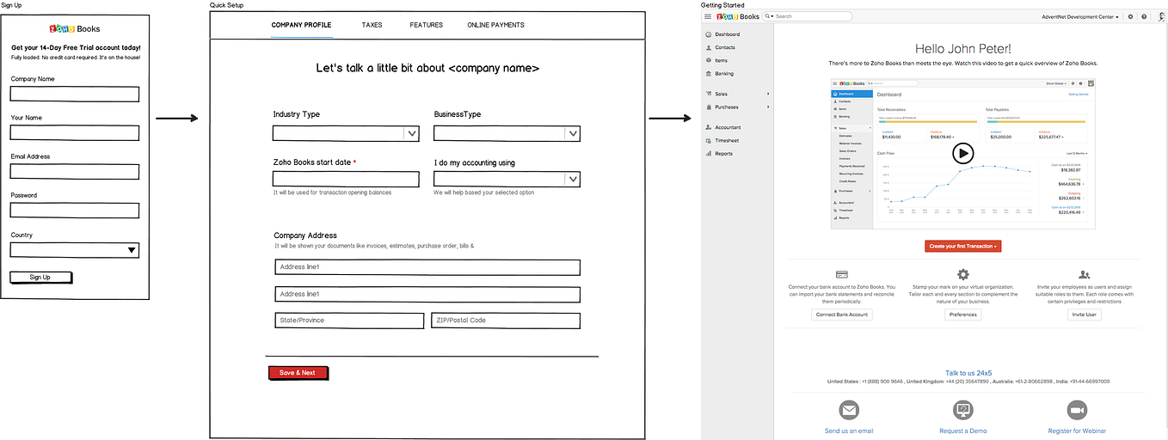Click the Sales cart icon in sidebar
Image resolution: width=1168 pixels, height=440 pixels.
click(x=708, y=94)
